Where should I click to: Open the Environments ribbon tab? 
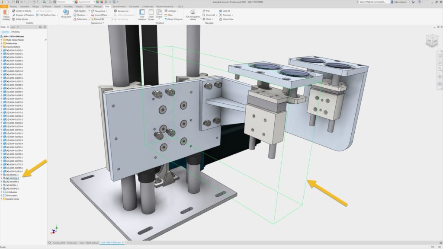(119, 6)
